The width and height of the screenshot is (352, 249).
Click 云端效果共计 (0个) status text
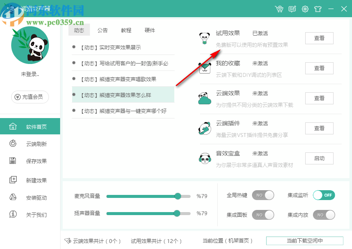tap(97, 241)
